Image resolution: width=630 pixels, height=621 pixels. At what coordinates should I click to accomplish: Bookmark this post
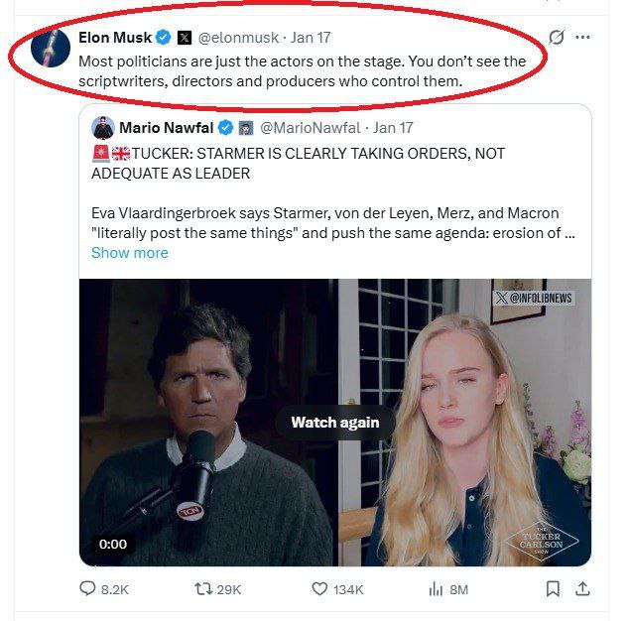point(553,589)
